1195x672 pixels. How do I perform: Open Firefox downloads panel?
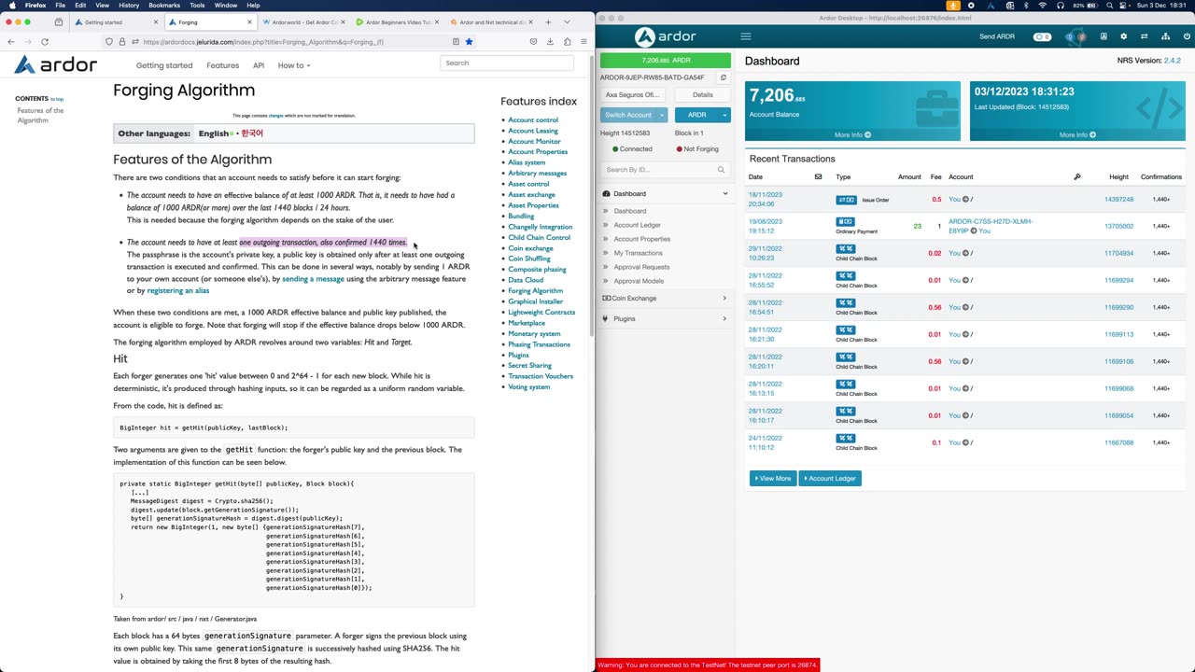tap(550, 41)
